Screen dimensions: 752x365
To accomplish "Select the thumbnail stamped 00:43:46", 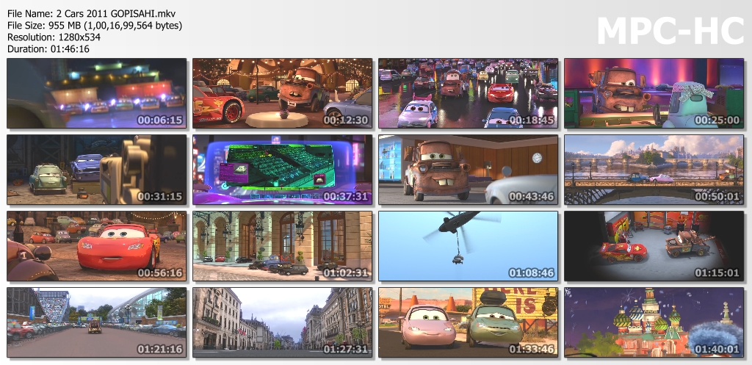I will (468, 170).
